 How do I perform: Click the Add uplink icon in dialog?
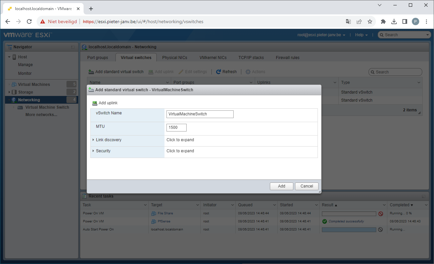tap(95, 103)
